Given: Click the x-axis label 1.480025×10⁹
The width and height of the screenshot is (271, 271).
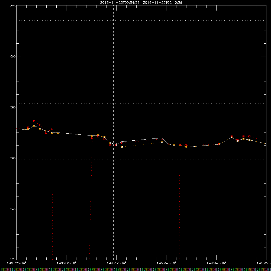Looking at the screenshot, I should [x=17, y=263].
